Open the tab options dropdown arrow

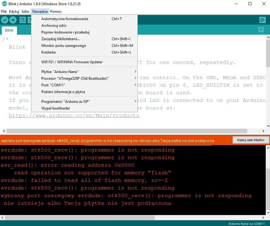261,30
